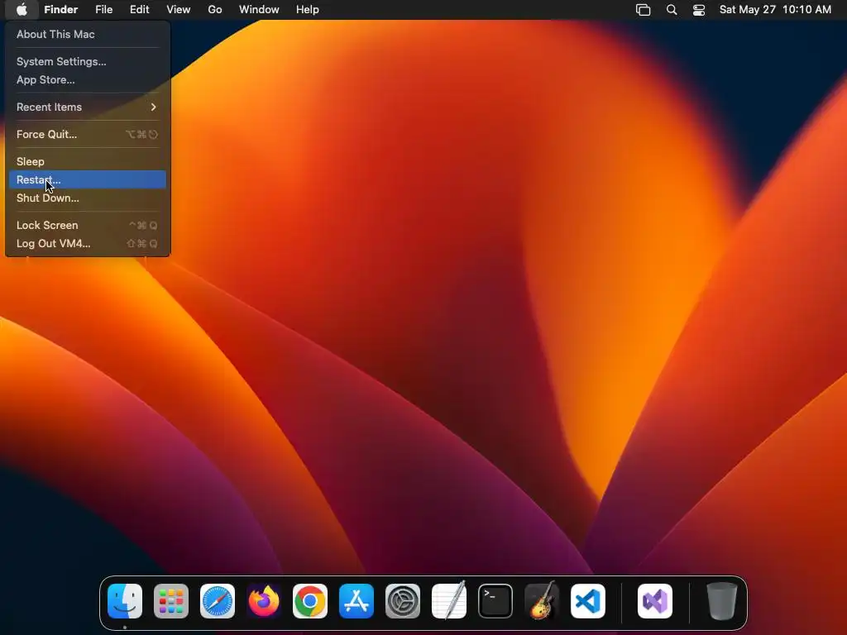Open the View menu

click(179, 10)
